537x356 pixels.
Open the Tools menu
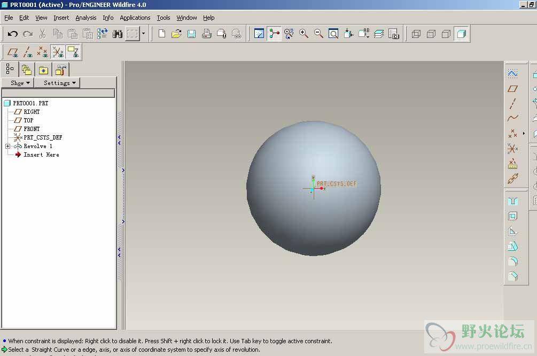click(164, 18)
